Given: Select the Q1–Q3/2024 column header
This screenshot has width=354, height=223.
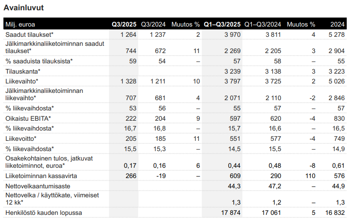Looking at the screenshot, I should point(263,24).
